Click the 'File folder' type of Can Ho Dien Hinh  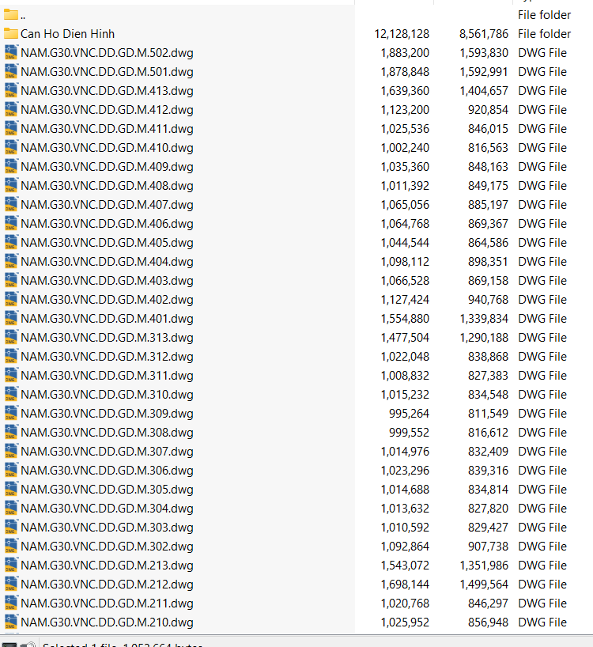tap(544, 34)
